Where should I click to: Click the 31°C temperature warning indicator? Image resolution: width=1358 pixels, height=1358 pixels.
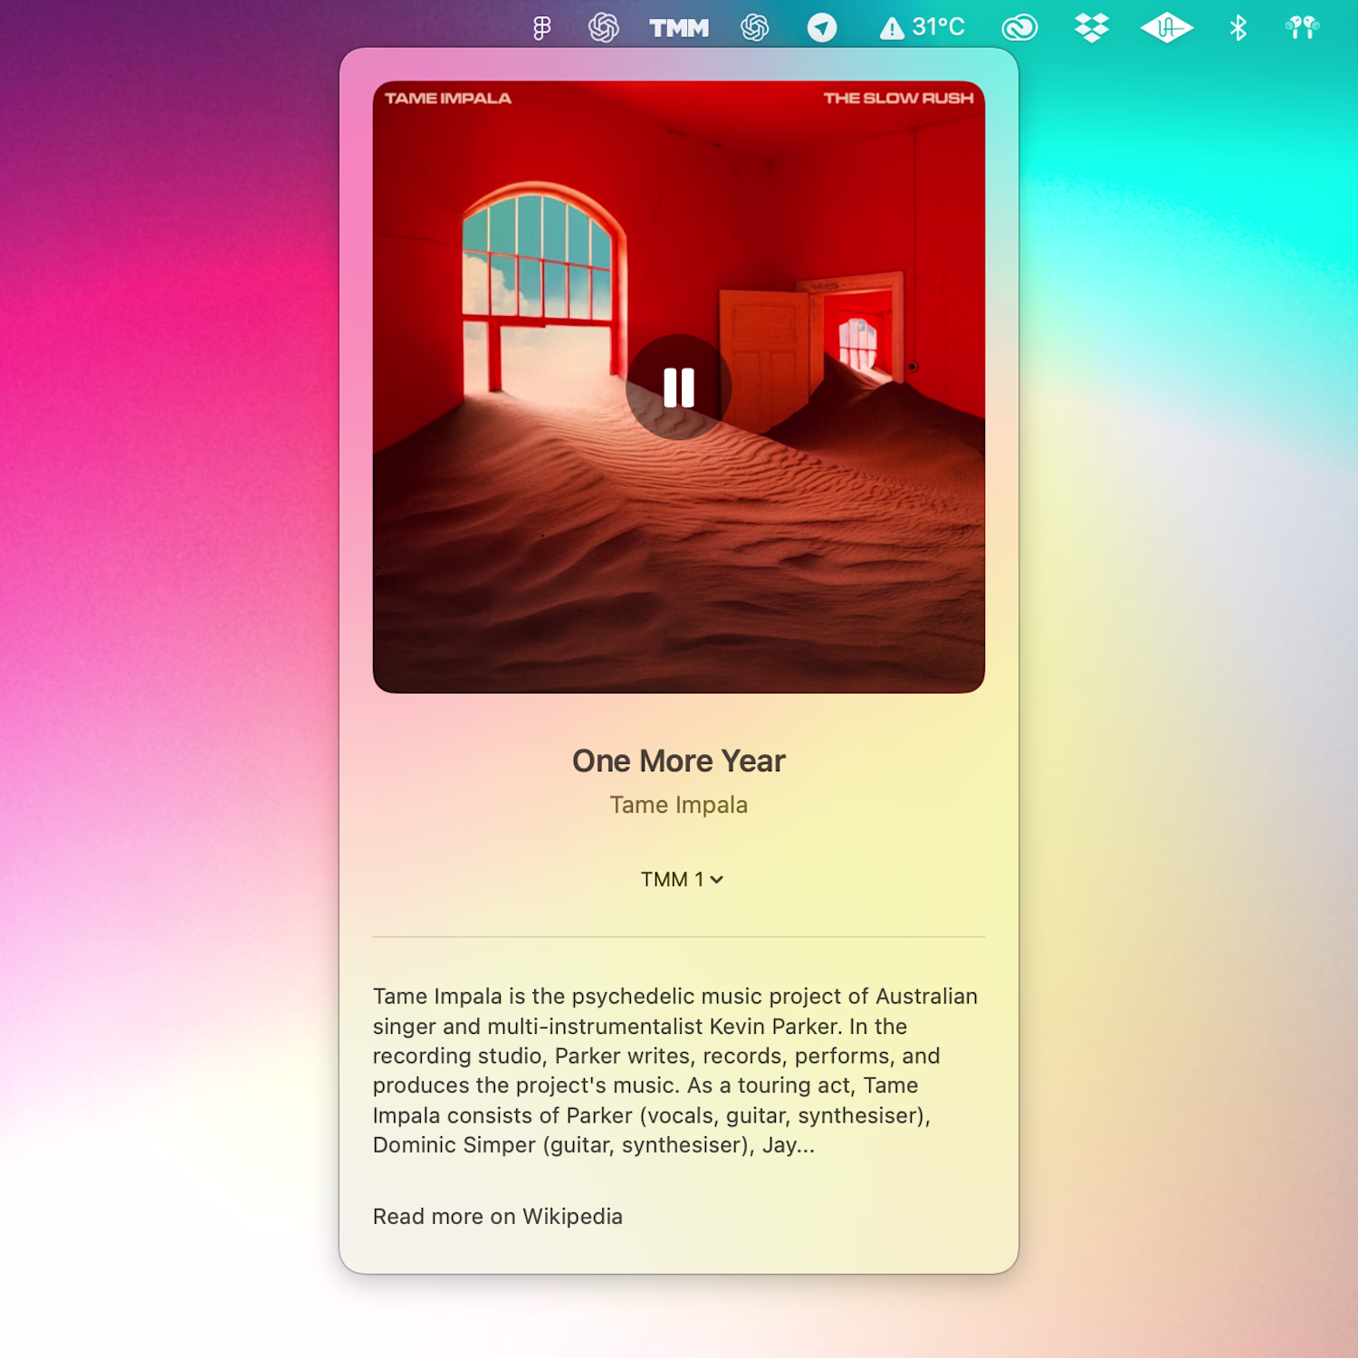(x=923, y=28)
